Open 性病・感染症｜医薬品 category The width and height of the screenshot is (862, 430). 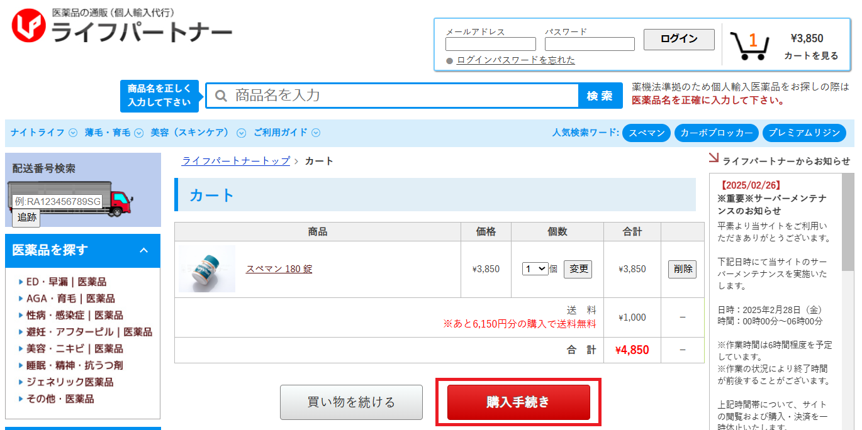pos(74,316)
